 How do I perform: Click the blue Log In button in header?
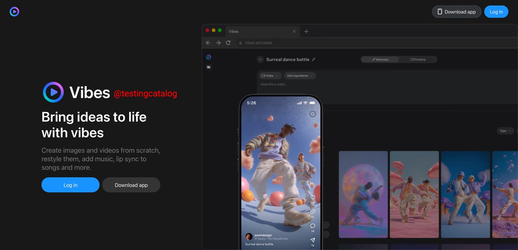[x=496, y=12]
